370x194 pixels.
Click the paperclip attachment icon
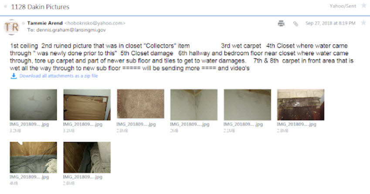295,24
